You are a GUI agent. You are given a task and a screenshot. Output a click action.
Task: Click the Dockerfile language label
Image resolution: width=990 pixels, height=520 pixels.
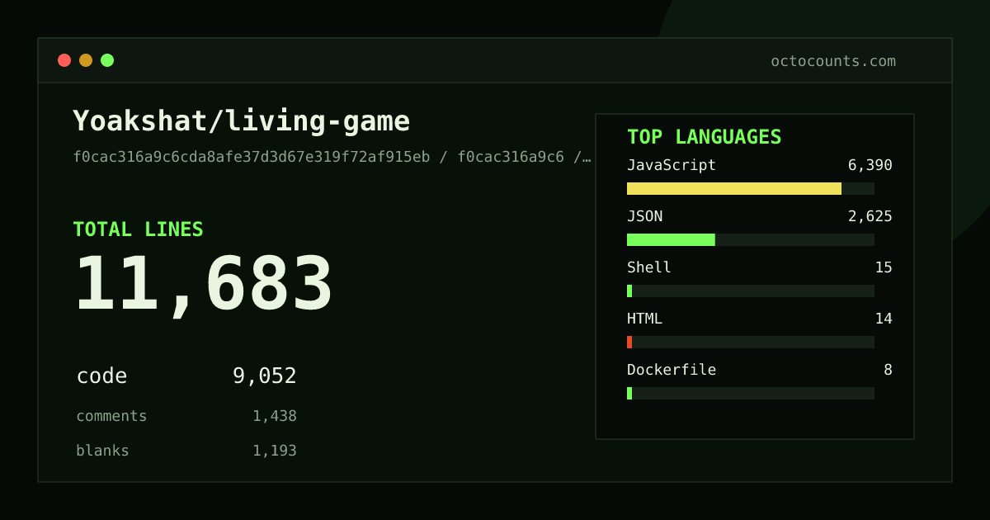(672, 370)
